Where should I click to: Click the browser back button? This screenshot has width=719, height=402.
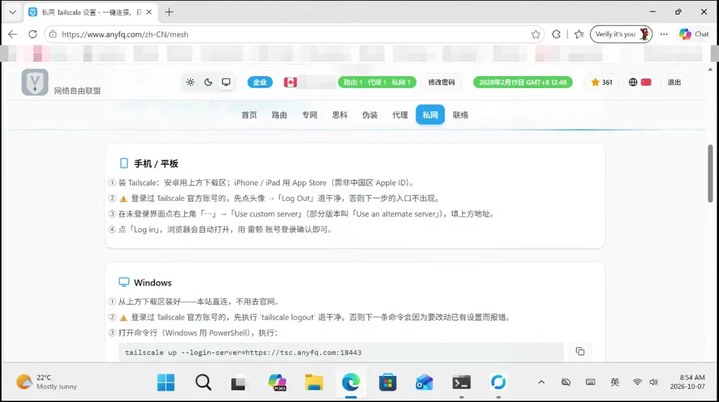12,35
